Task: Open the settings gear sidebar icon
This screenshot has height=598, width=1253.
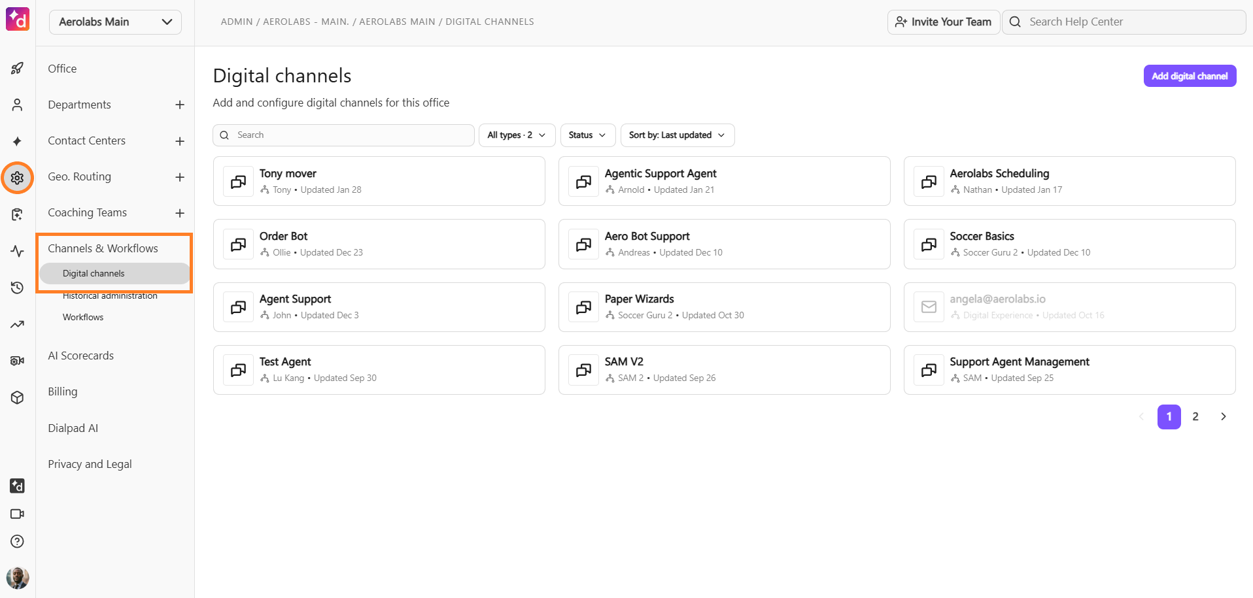Action: [x=18, y=178]
